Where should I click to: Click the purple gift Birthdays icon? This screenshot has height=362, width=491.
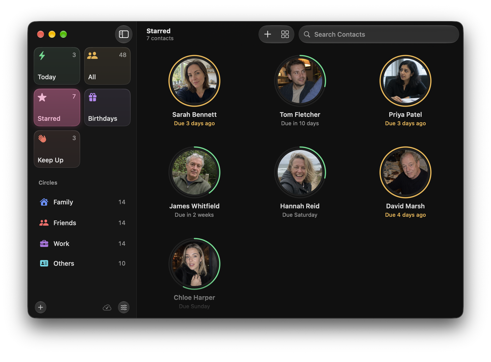(93, 97)
